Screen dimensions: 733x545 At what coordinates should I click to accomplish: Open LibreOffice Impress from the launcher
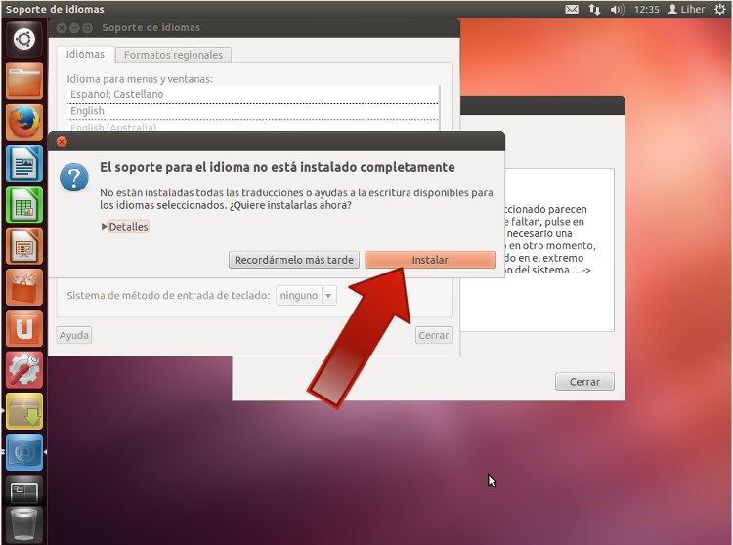click(24, 246)
